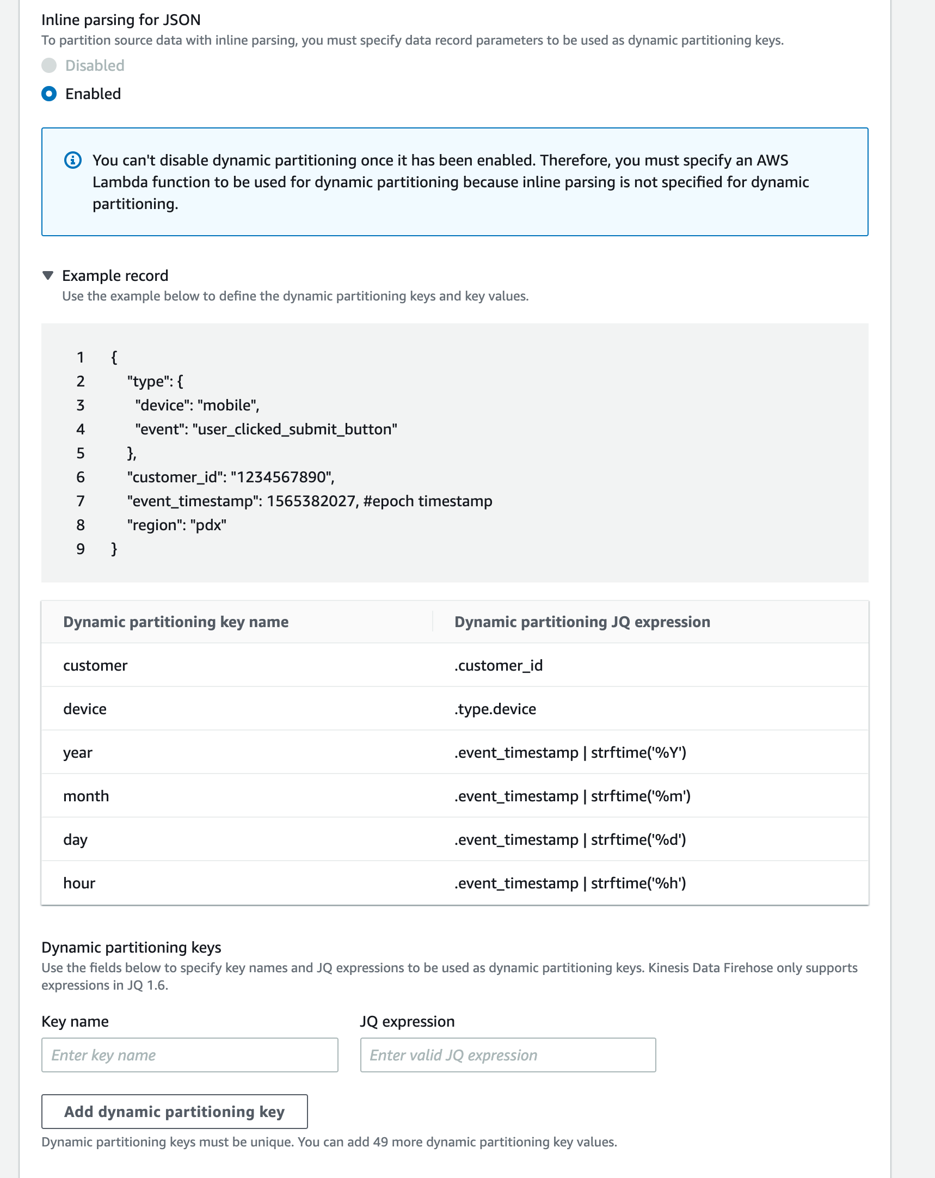This screenshot has width=935, height=1178.
Task: Click the event_timestamp line in the example record
Action: pyautogui.click(x=310, y=500)
